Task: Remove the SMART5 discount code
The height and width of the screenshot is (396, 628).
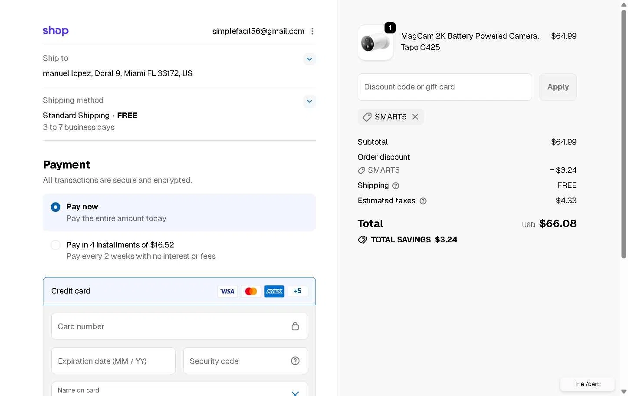Action: 415,117
